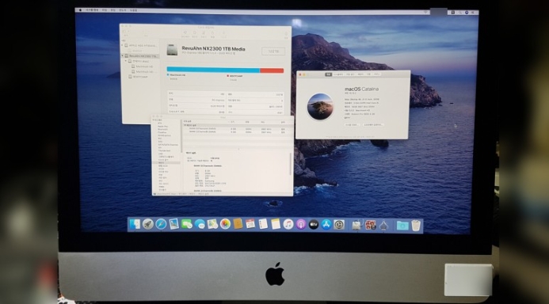Select Bluetooth in System Information sidebar
549x304 pixels.
click(162, 129)
